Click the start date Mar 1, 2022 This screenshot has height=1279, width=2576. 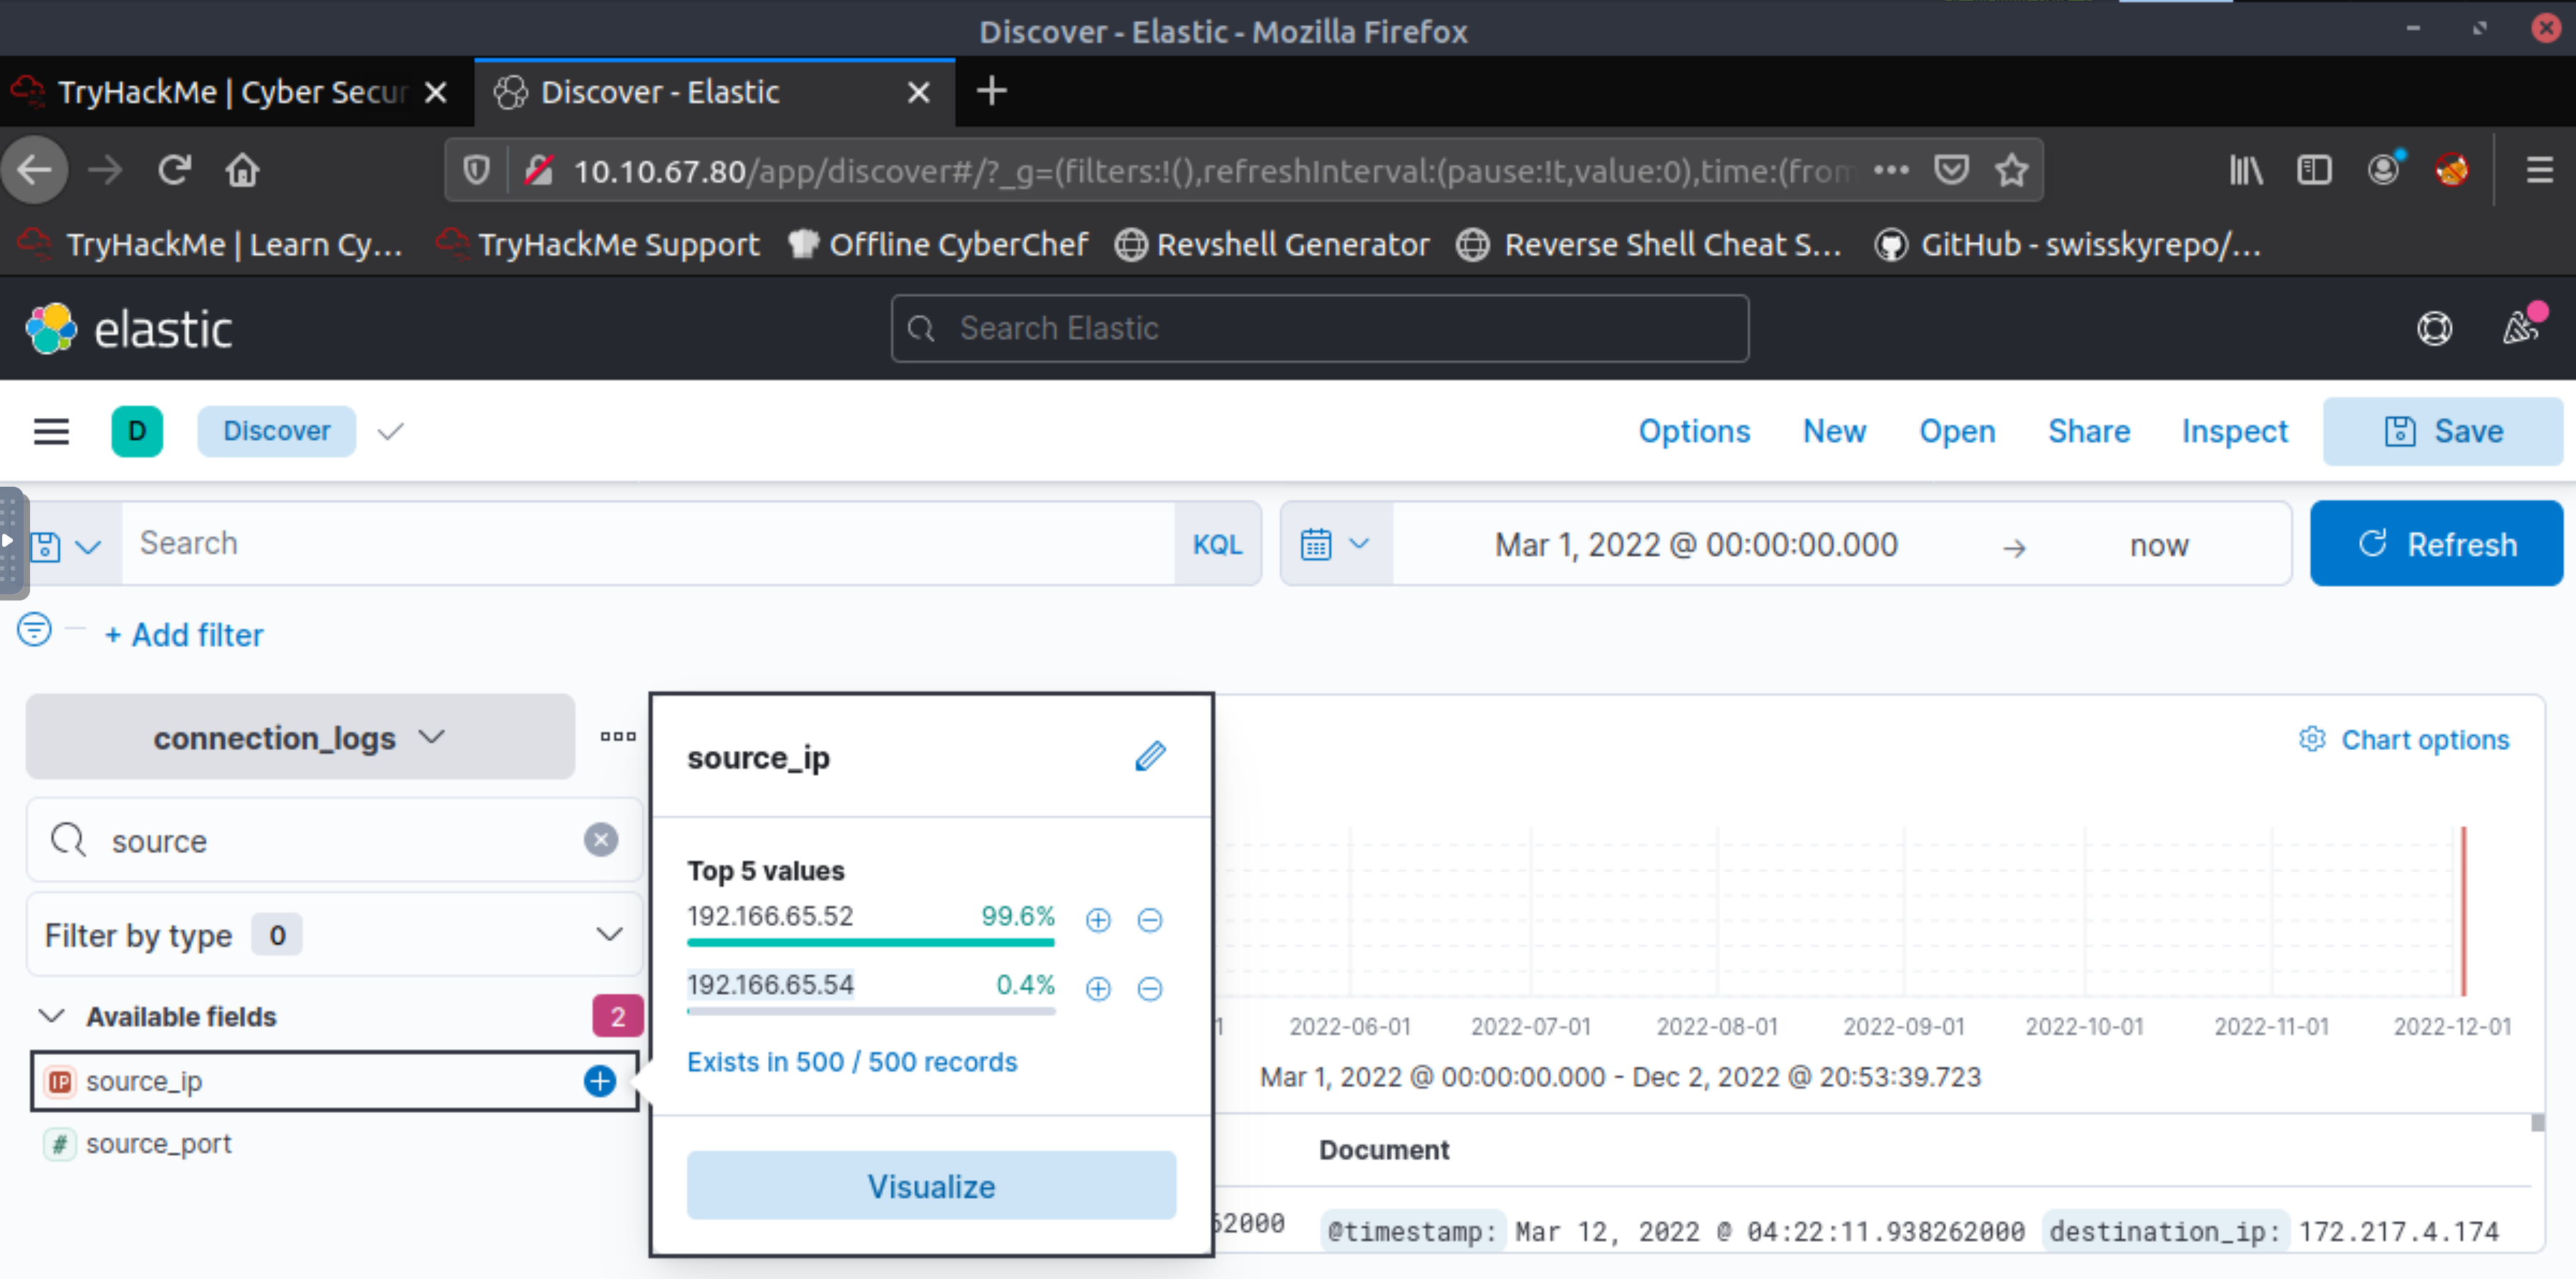pyautogui.click(x=1696, y=545)
